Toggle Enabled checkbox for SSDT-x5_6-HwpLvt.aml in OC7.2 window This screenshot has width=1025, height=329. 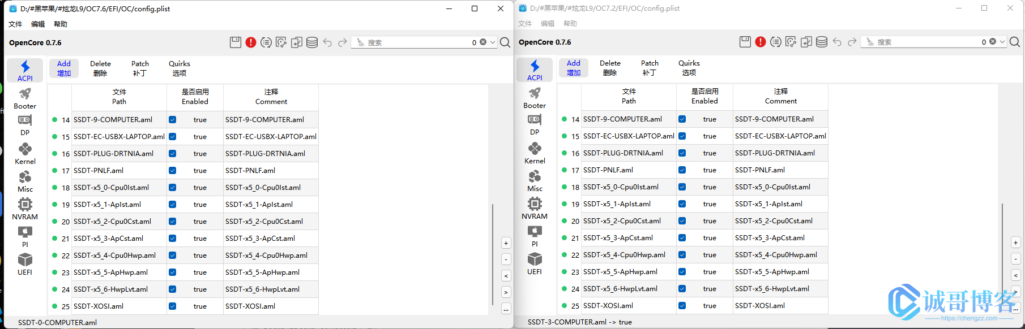[x=682, y=289]
